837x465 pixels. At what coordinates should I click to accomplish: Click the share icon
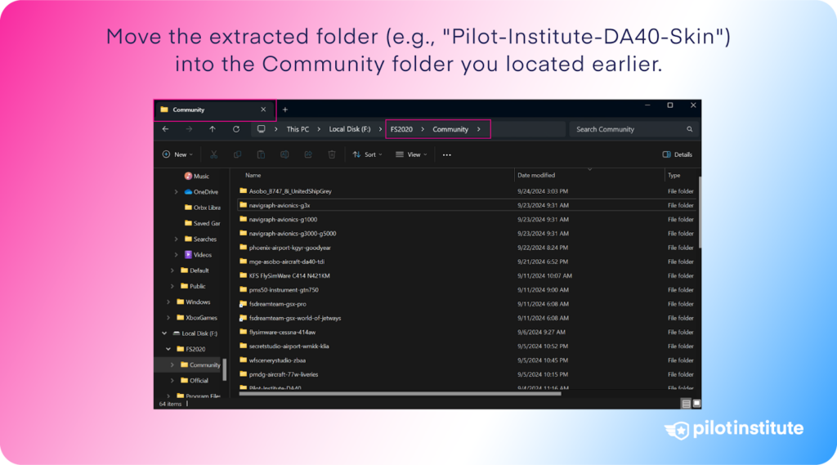(308, 154)
